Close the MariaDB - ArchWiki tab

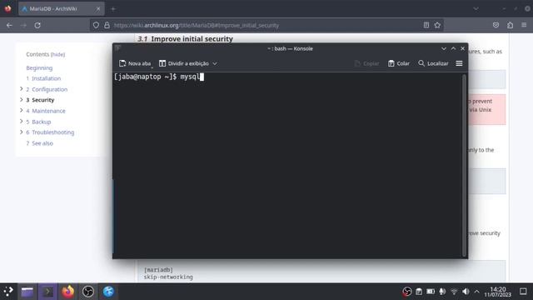click(98, 9)
